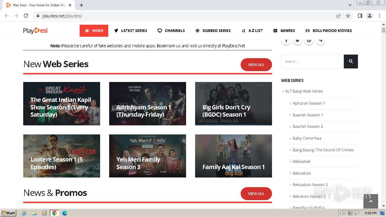Click the Twitter social icon
386x217 pixels.
pyautogui.click(x=298, y=41)
